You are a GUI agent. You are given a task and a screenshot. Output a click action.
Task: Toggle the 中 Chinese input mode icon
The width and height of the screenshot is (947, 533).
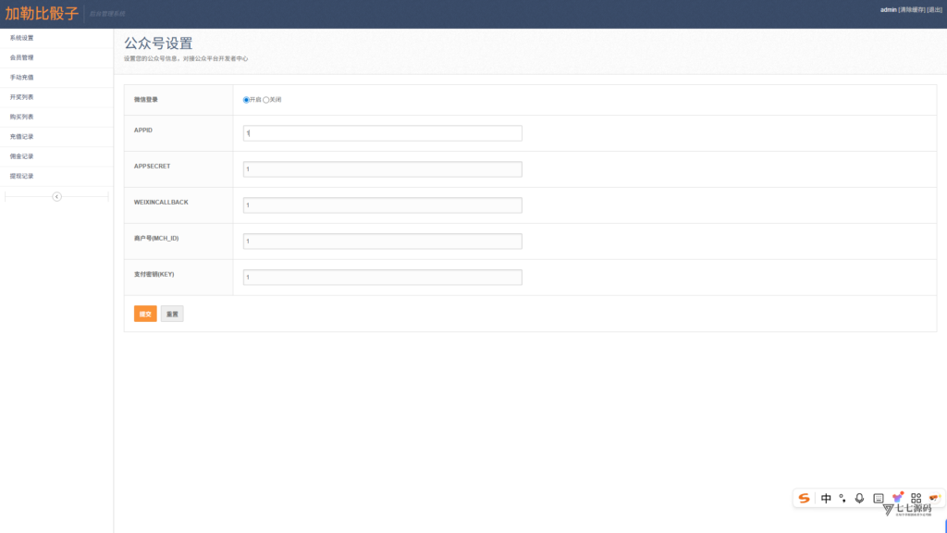click(x=826, y=498)
